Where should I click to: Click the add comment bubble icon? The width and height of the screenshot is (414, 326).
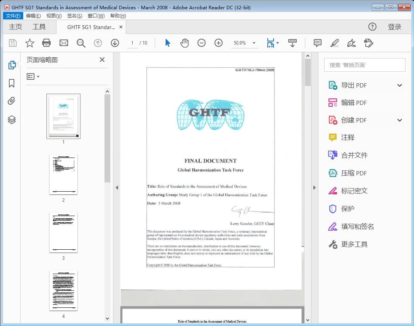(317, 43)
